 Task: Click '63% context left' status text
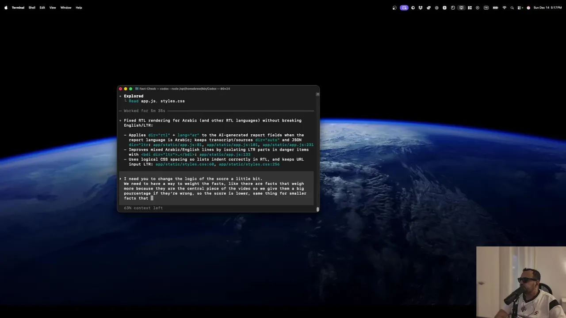(143, 208)
